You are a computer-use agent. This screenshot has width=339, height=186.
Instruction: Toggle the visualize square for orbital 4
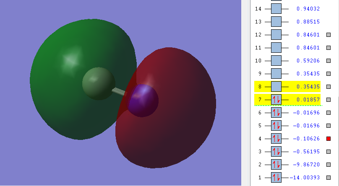[x=329, y=139]
